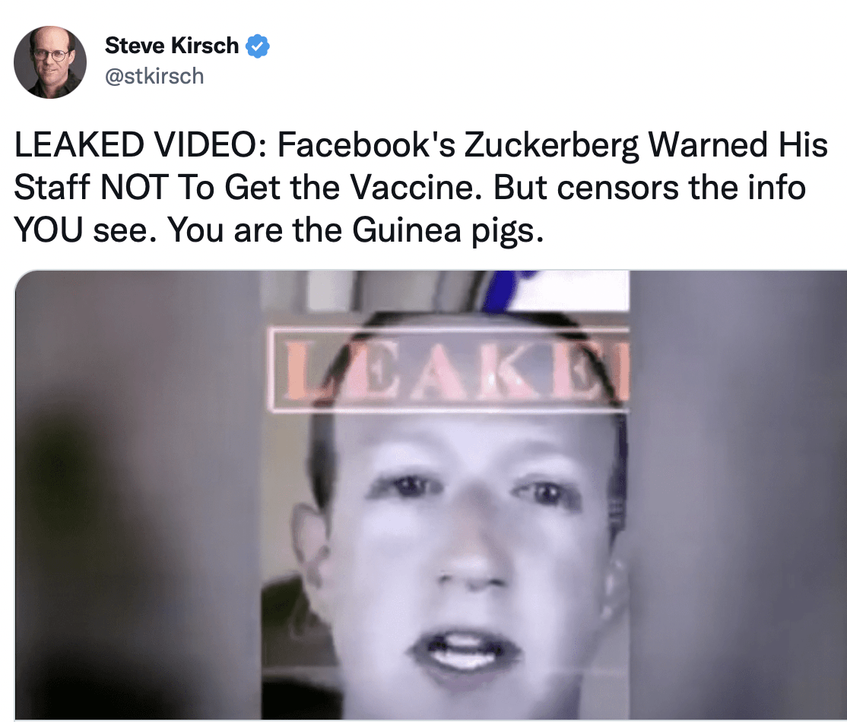Click the bottom edge of video preview
The height and width of the screenshot is (722, 847).
point(430,717)
